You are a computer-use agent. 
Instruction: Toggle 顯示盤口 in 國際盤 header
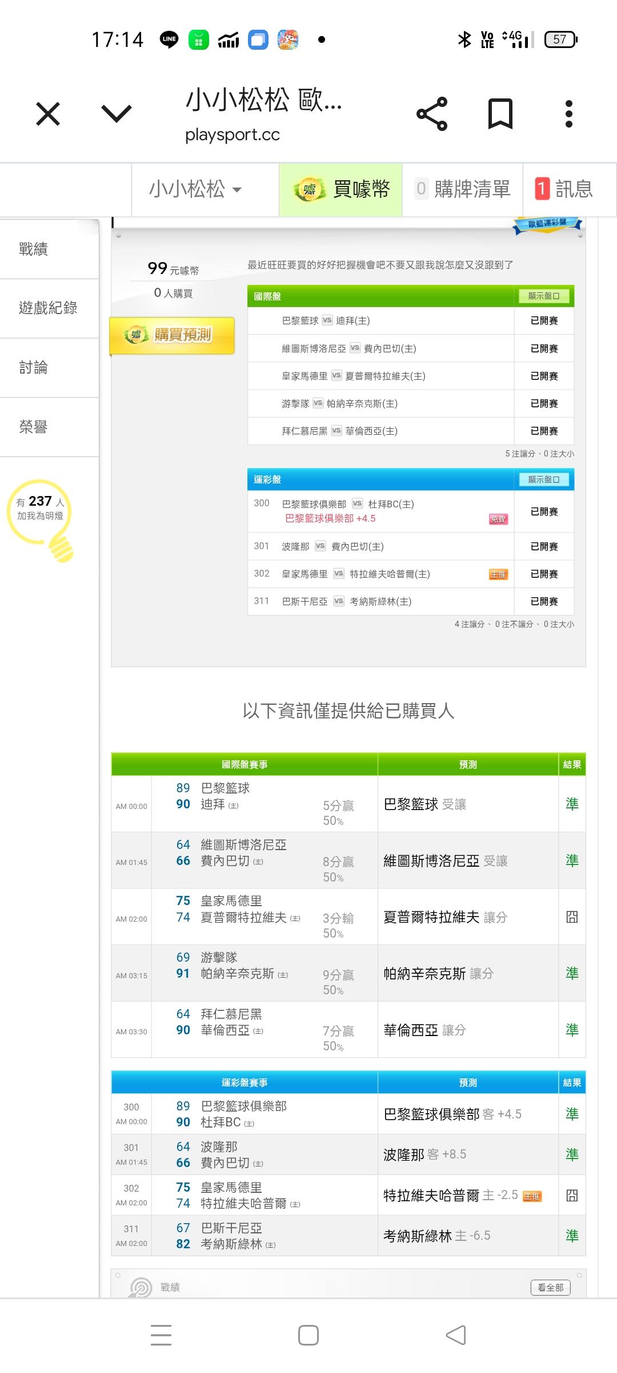pyautogui.click(x=544, y=296)
